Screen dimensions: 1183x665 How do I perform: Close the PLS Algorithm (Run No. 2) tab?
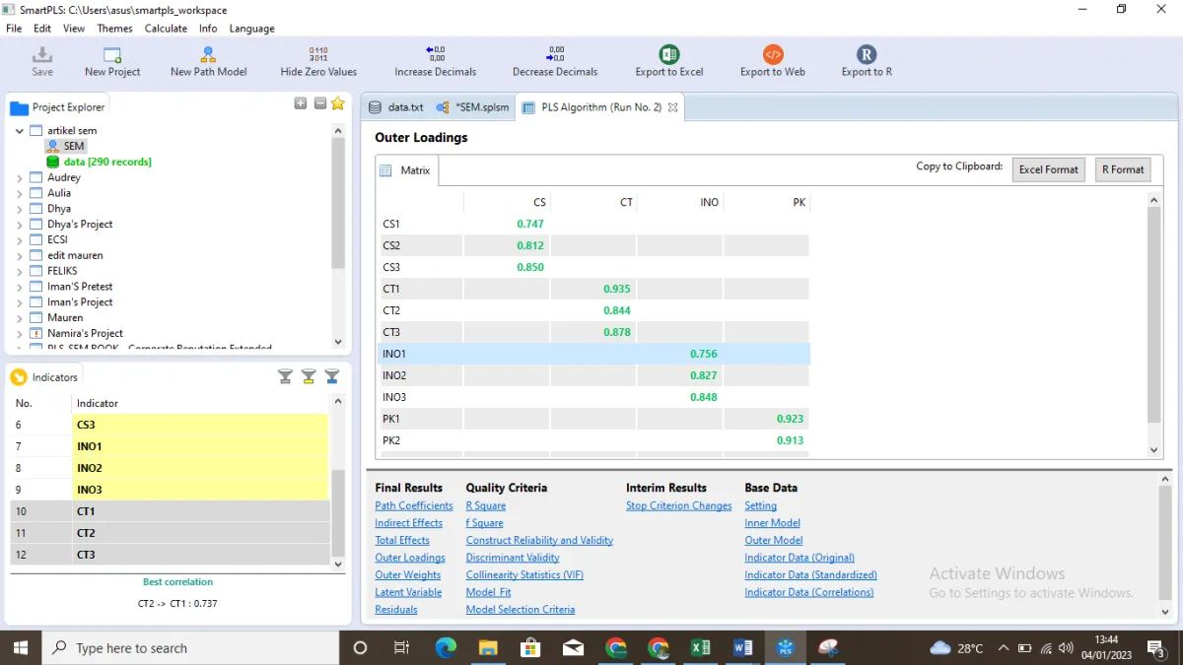coord(673,107)
